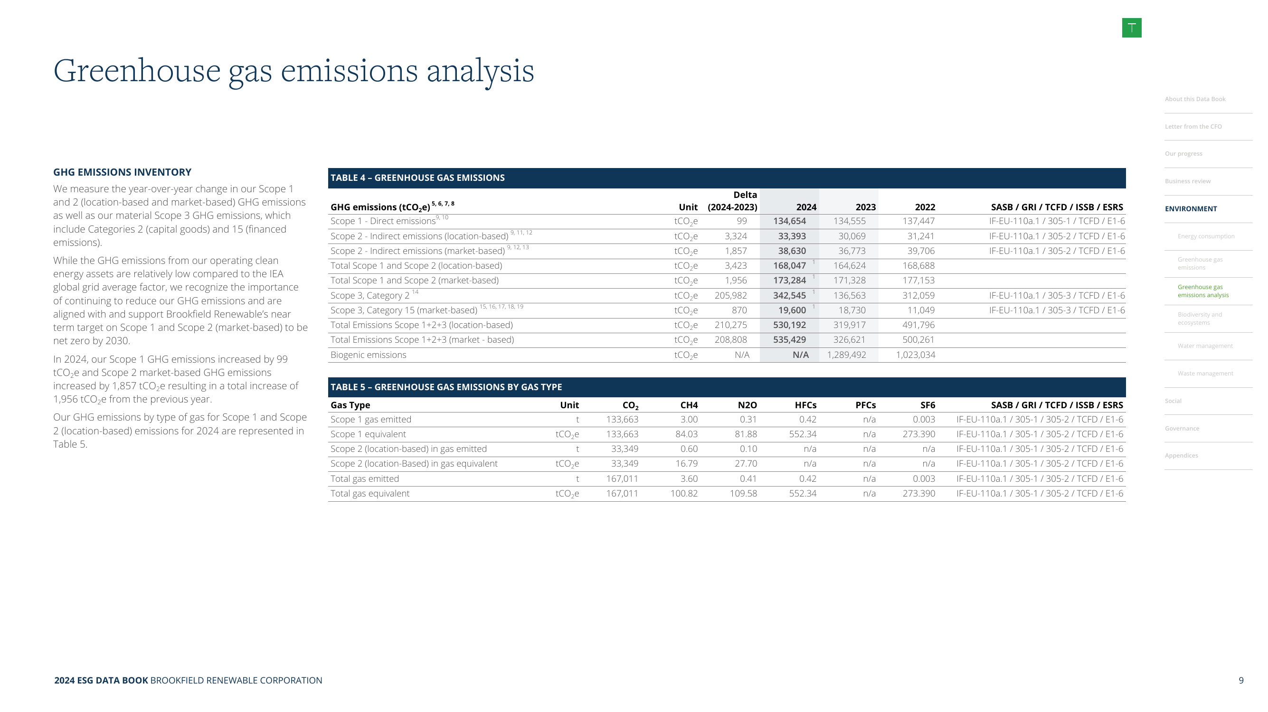This screenshot has width=1268, height=712.
Task: Select the Total gas equivalent N2O value 109.58
Action: pyautogui.click(x=743, y=493)
